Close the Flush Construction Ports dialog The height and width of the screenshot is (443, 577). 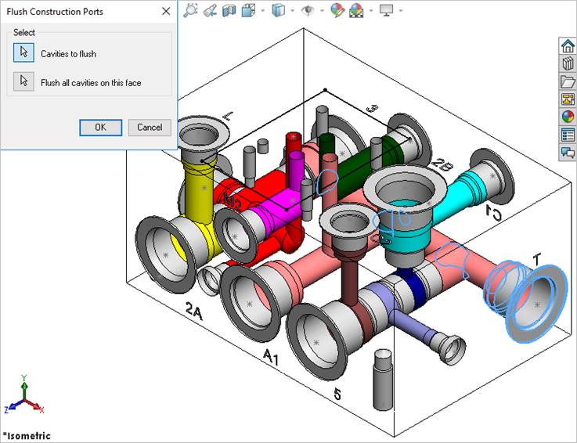point(166,12)
